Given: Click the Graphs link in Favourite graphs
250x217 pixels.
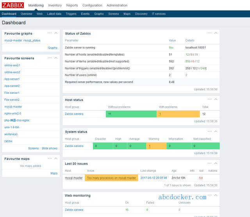Looking at the screenshot, I should click(53, 48).
